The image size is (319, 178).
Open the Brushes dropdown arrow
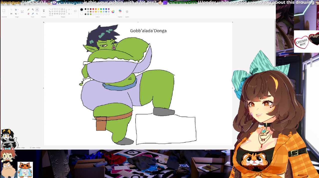click(x=44, y=13)
